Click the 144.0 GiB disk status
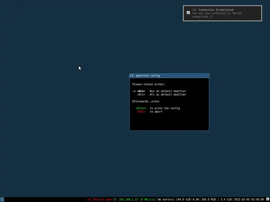 click(183, 199)
